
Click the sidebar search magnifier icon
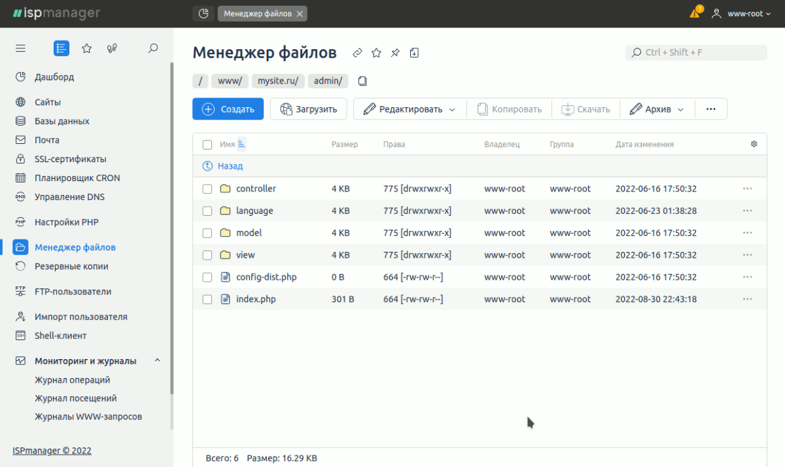tap(153, 48)
